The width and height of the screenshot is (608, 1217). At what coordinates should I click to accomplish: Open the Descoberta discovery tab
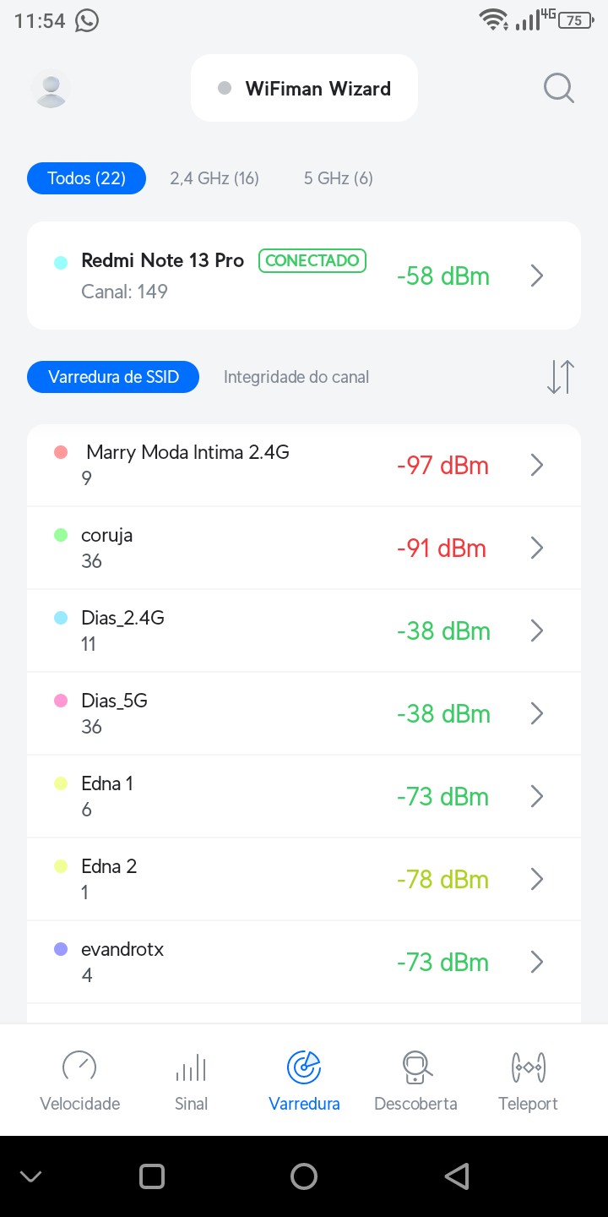tap(415, 1081)
